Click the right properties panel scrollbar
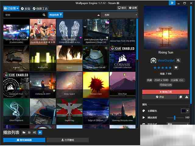This screenshot has height=146, width=195. (x=191, y=55)
